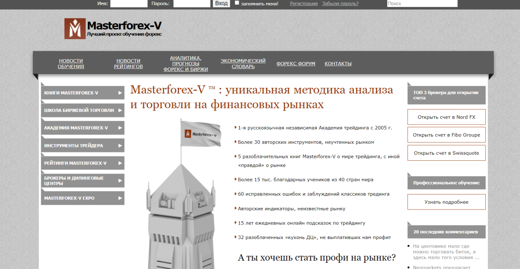The image size is (520, 269).
Task: Click 'Открыть счет в Swissquote' button
Action: (447, 153)
